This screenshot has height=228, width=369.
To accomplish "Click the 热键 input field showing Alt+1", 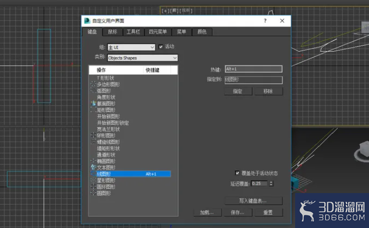I will [x=253, y=69].
